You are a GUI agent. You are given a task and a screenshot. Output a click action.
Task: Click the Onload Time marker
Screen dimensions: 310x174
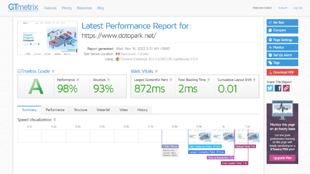(245, 146)
